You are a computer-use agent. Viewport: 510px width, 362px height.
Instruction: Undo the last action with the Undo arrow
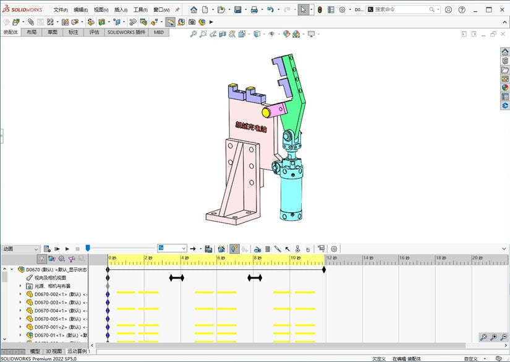coord(270,10)
